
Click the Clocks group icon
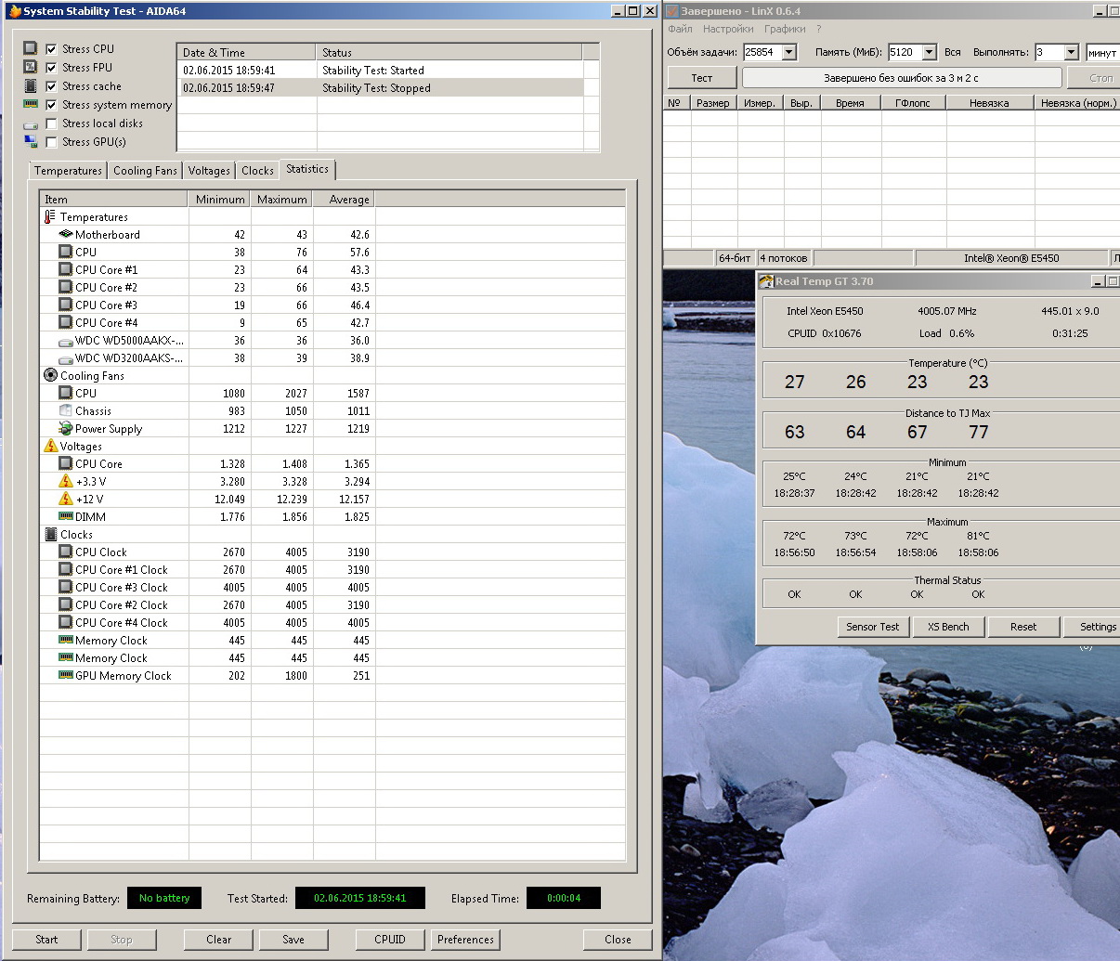click(50, 534)
